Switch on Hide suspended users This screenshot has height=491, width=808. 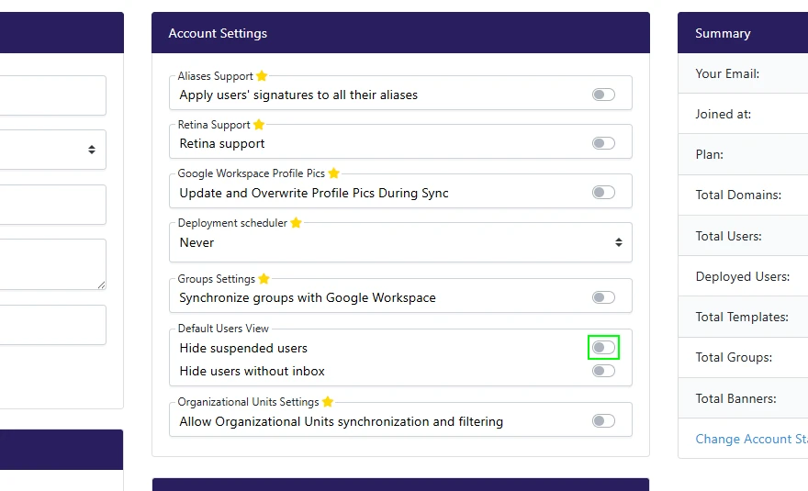click(x=603, y=348)
